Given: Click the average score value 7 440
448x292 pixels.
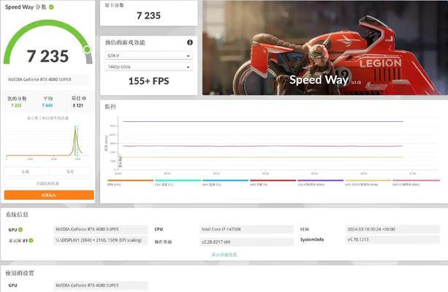Looking at the screenshot, I should click(x=48, y=105).
